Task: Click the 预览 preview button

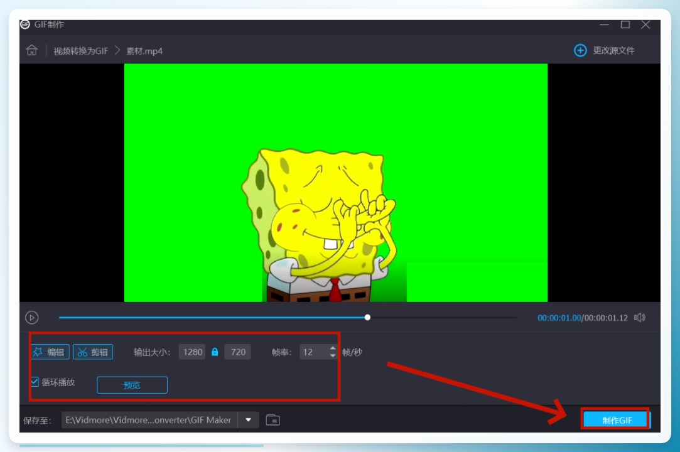Action: click(132, 385)
